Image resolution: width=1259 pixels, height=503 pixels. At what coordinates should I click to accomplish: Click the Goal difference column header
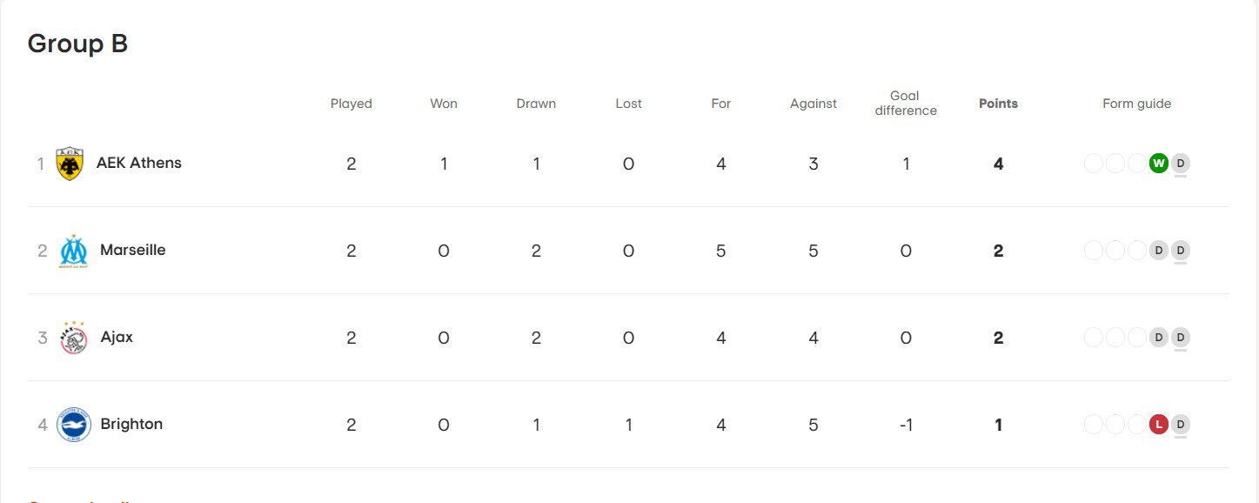point(906,104)
